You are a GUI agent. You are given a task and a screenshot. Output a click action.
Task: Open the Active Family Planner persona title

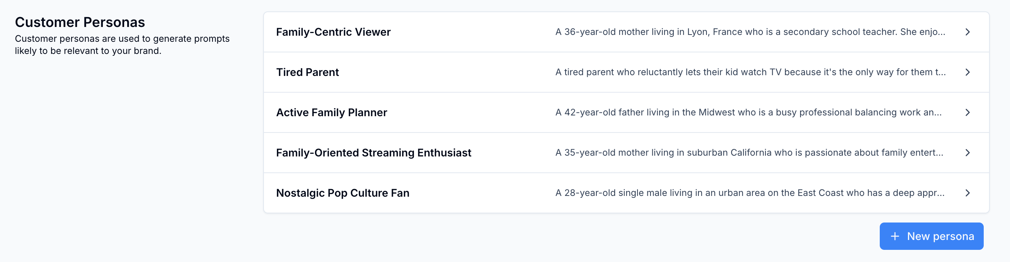pos(331,113)
